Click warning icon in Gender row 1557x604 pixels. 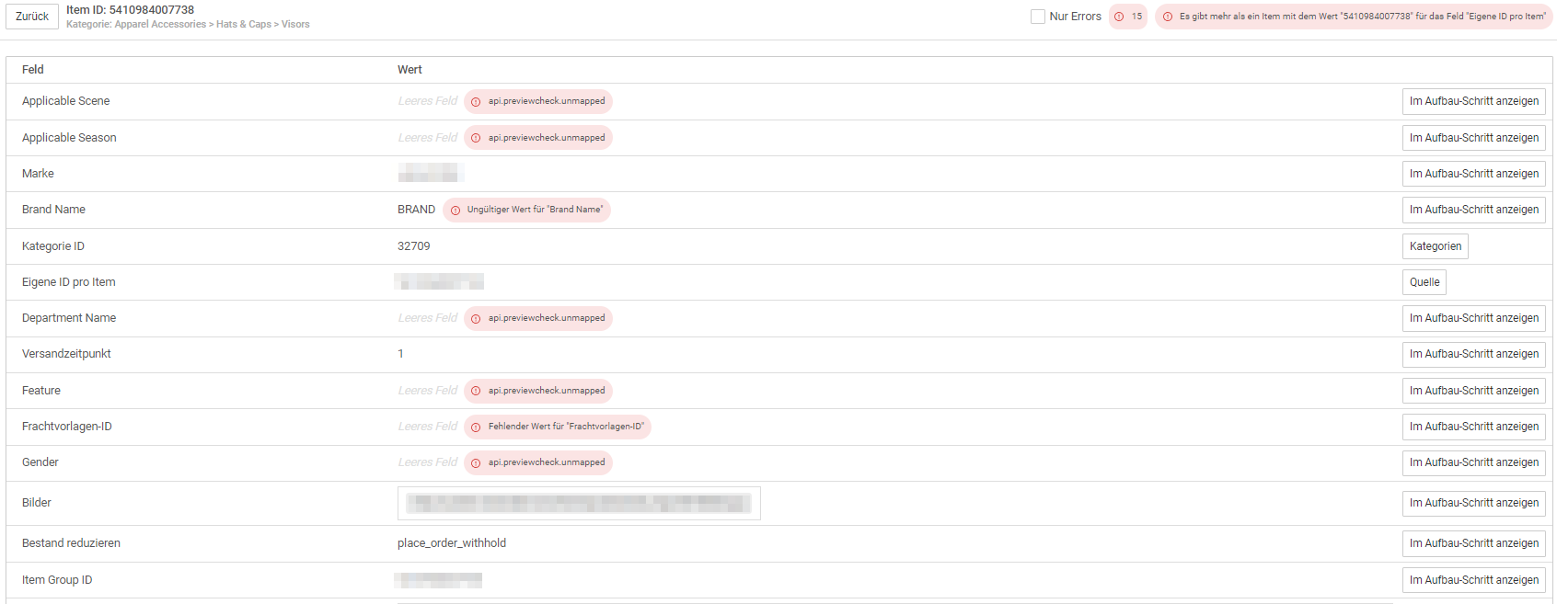(x=476, y=463)
